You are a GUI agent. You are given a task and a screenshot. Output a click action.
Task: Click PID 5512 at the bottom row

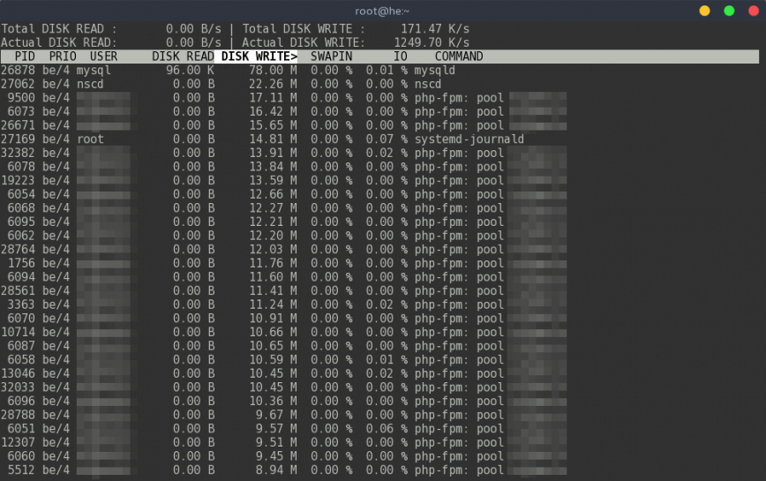[x=21, y=470]
